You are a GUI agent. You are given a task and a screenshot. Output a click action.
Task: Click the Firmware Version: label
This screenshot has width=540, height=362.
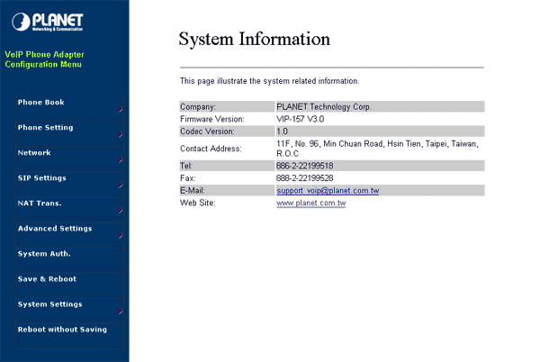click(x=212, y=119)
